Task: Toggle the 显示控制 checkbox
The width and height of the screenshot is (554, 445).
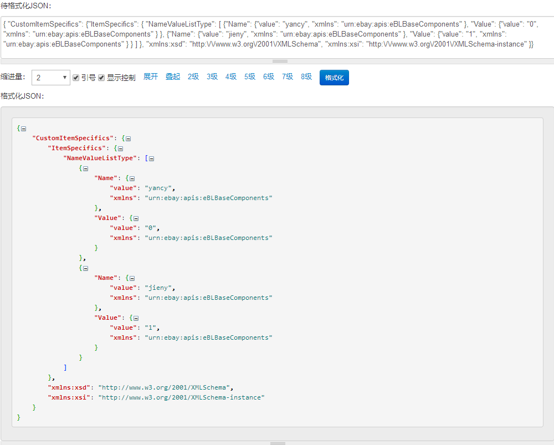Action: click(101, 78)
